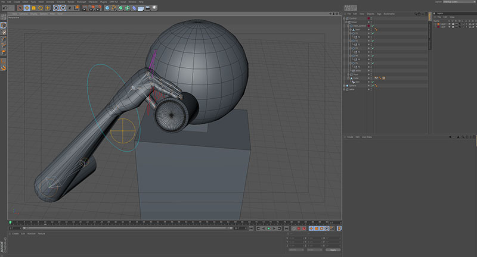Open the left dropdown beside the Apply button
Viewport: 477px width, 257px height.
pos(296,250)
